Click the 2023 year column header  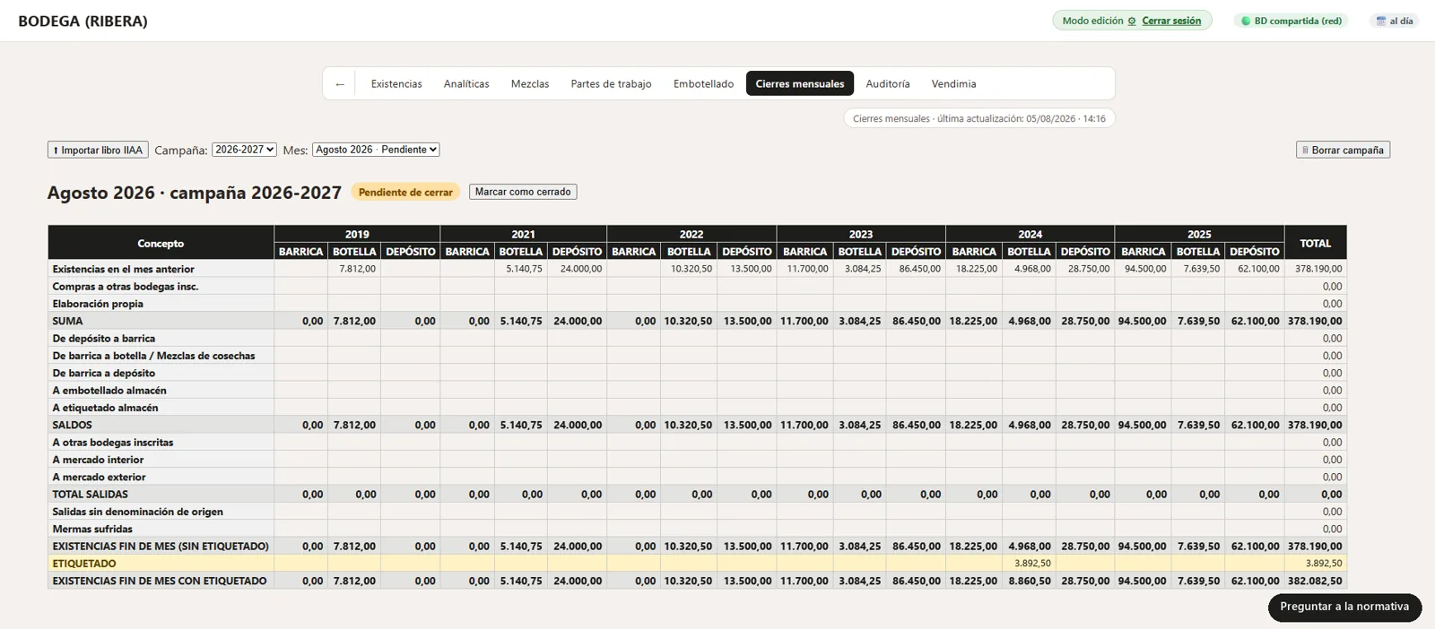pos(861,234)
